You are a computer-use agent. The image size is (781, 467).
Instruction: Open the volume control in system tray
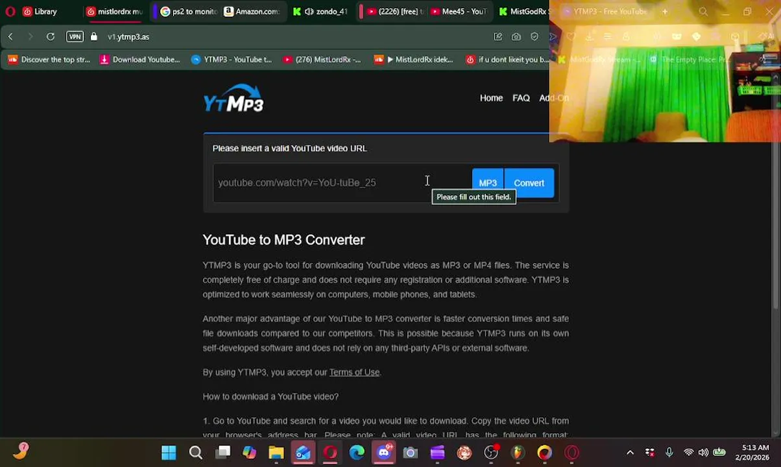(x=703, y=453)
